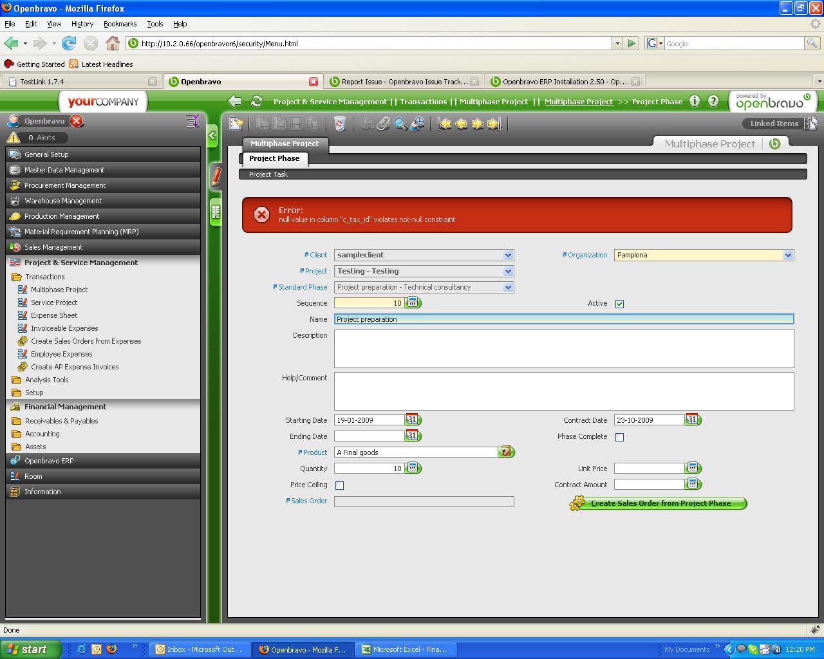Check the Phase Complete checkbox
824x659 pixels.
[x=619, y=437]
